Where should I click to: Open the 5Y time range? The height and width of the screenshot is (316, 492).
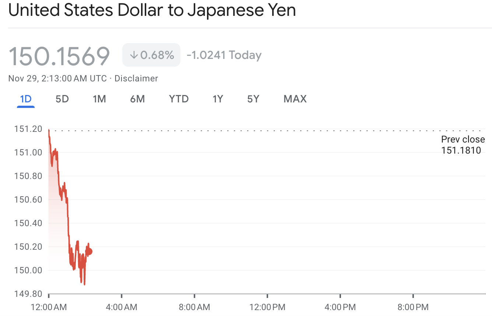tap(253, 99)
